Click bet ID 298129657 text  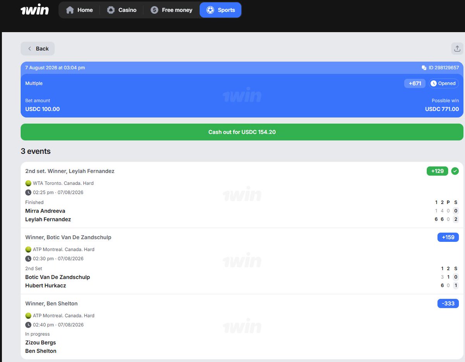point(444,68)
